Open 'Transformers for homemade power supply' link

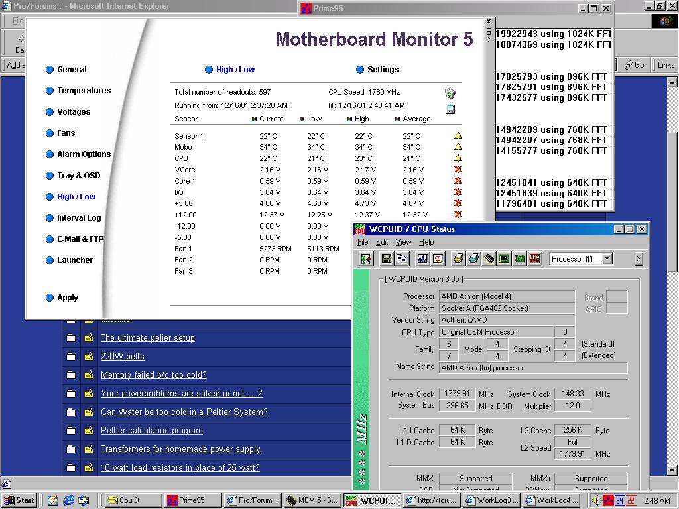point(180,449)
